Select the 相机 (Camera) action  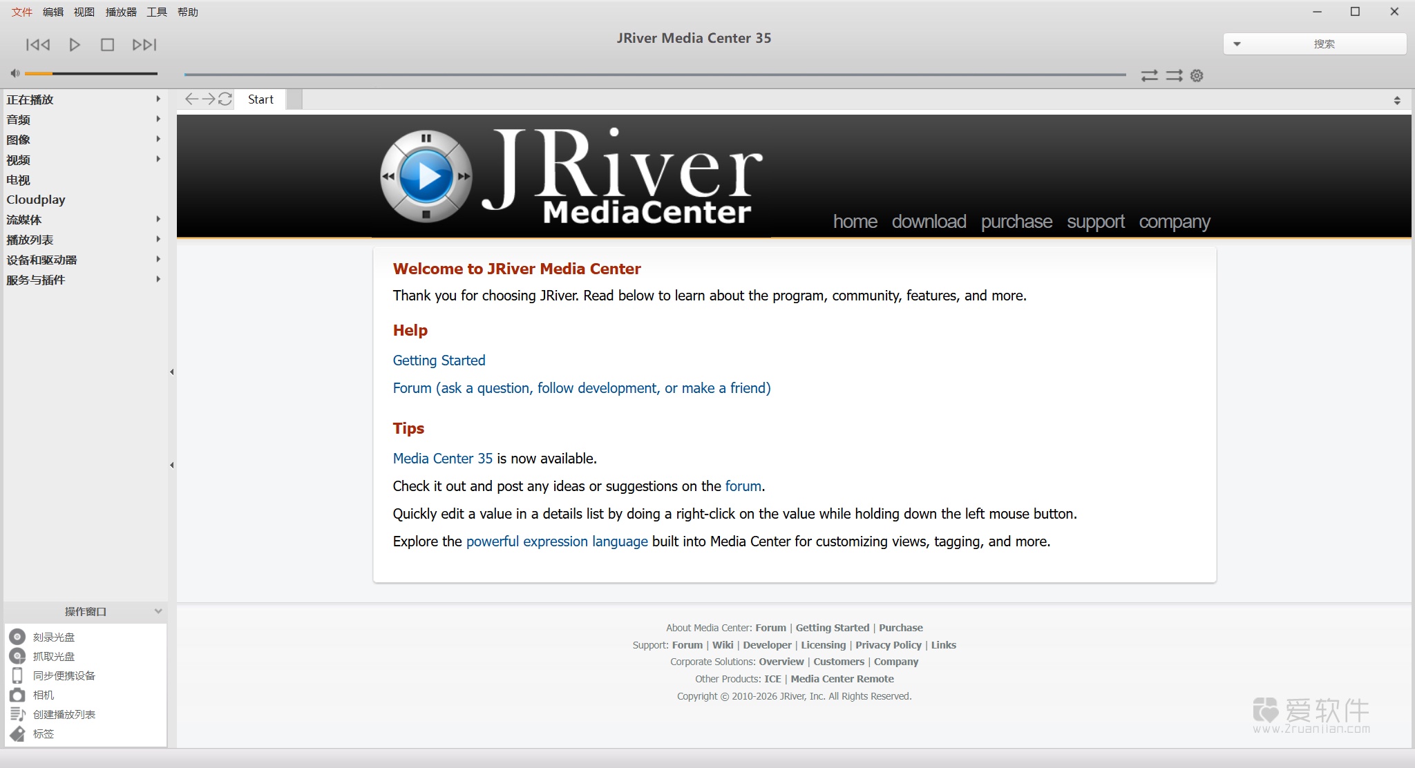pos(44,695)
